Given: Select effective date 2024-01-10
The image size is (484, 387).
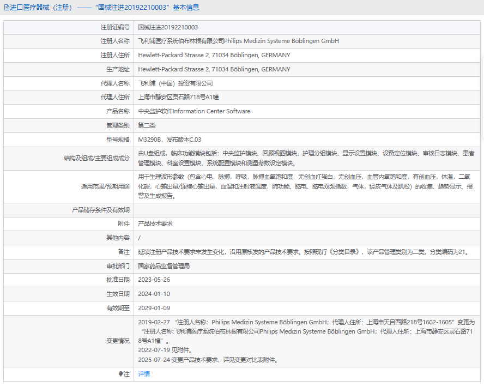Looking at the screenshot, I should tap(154, 294).
